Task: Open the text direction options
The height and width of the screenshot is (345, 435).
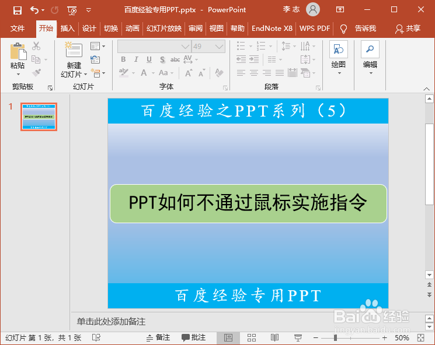Action: coord(307,45)
